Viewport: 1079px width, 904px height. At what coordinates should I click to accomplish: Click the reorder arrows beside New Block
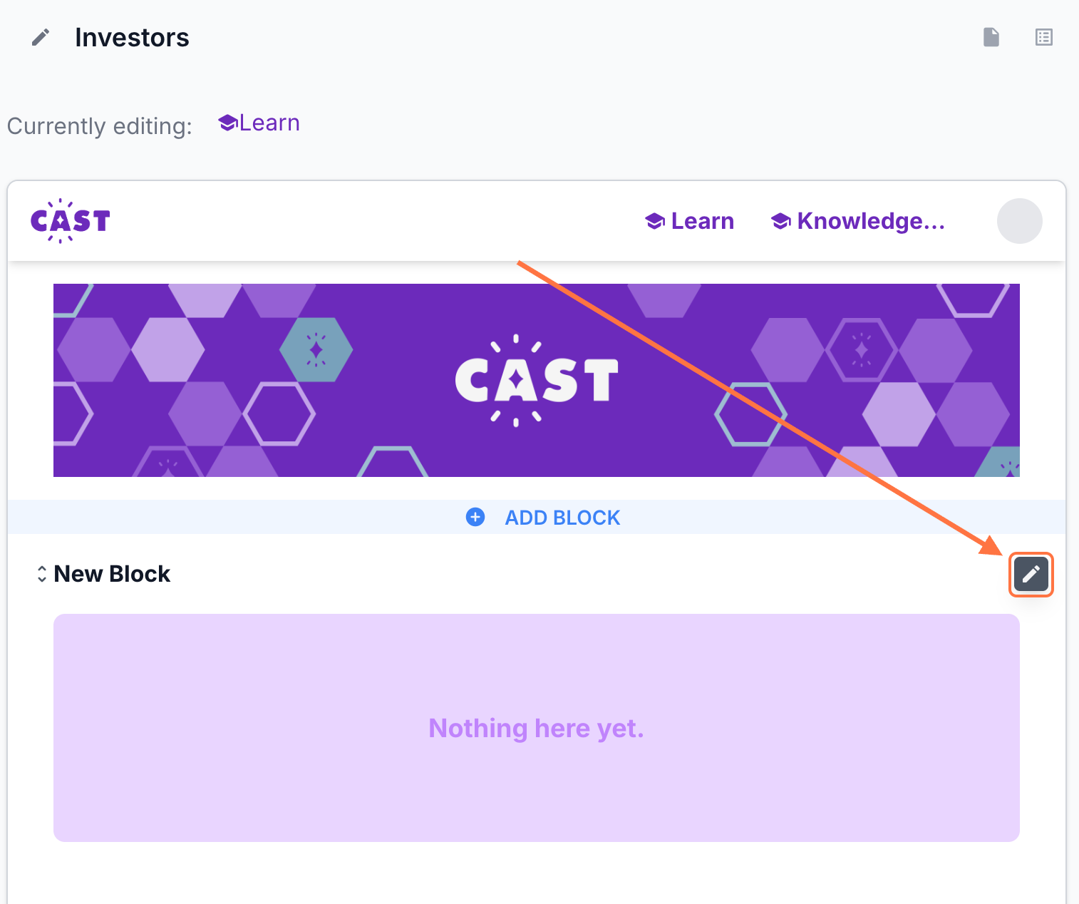click(42, 574)
